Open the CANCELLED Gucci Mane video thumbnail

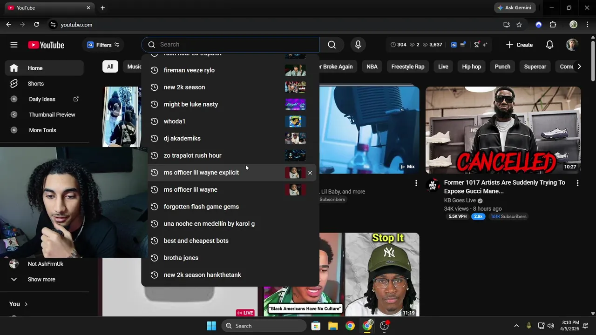click(503, 130)
